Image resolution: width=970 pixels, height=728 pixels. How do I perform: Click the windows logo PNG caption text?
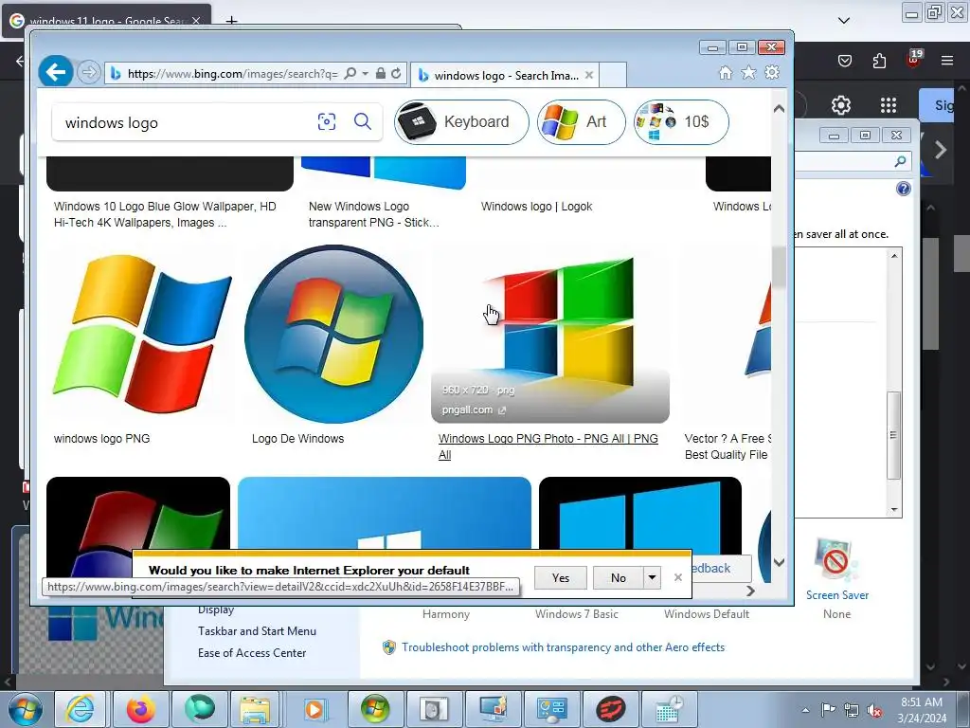click(x=101, y=438)
